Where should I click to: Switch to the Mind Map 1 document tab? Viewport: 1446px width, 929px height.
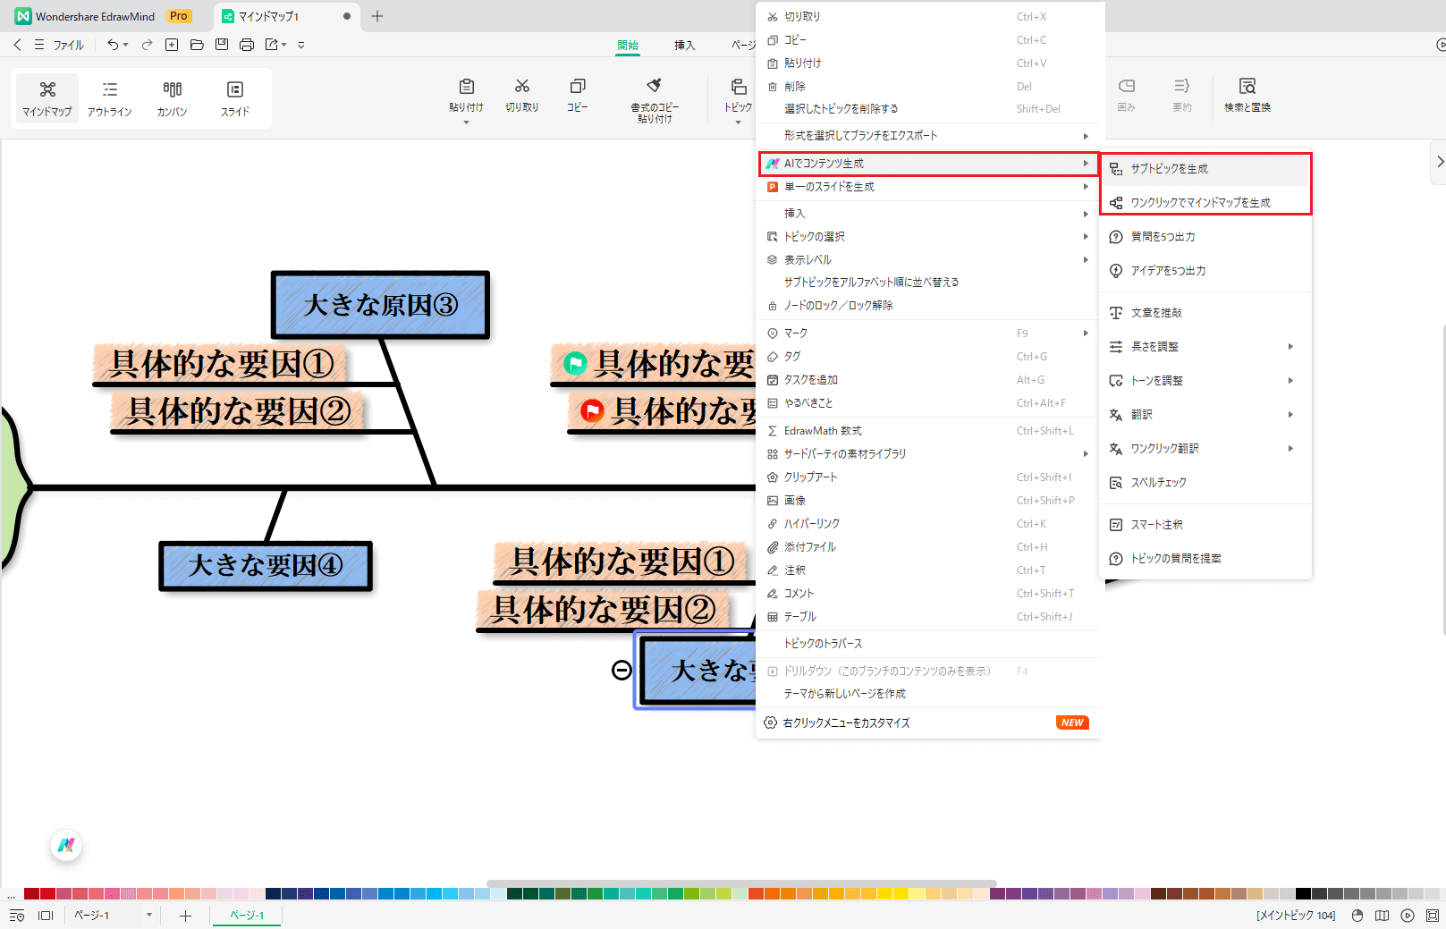click(286, 16)
